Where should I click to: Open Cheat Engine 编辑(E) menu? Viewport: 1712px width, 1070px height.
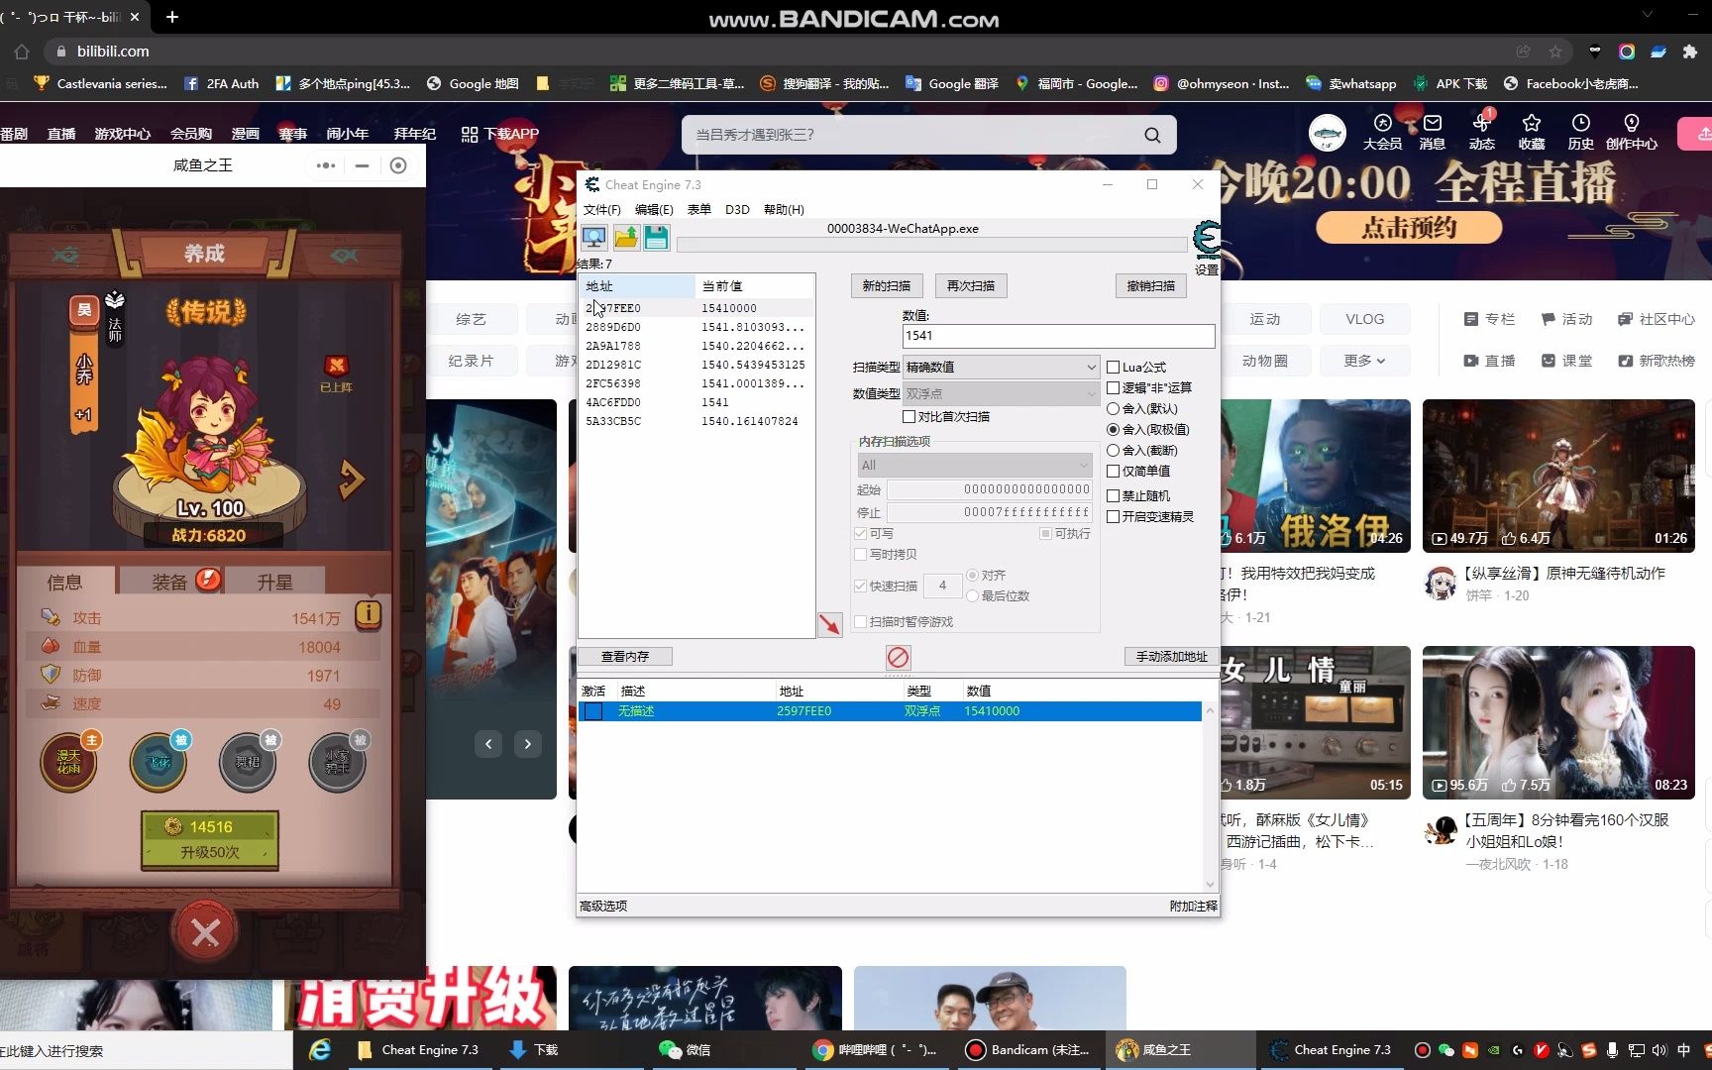654,209
